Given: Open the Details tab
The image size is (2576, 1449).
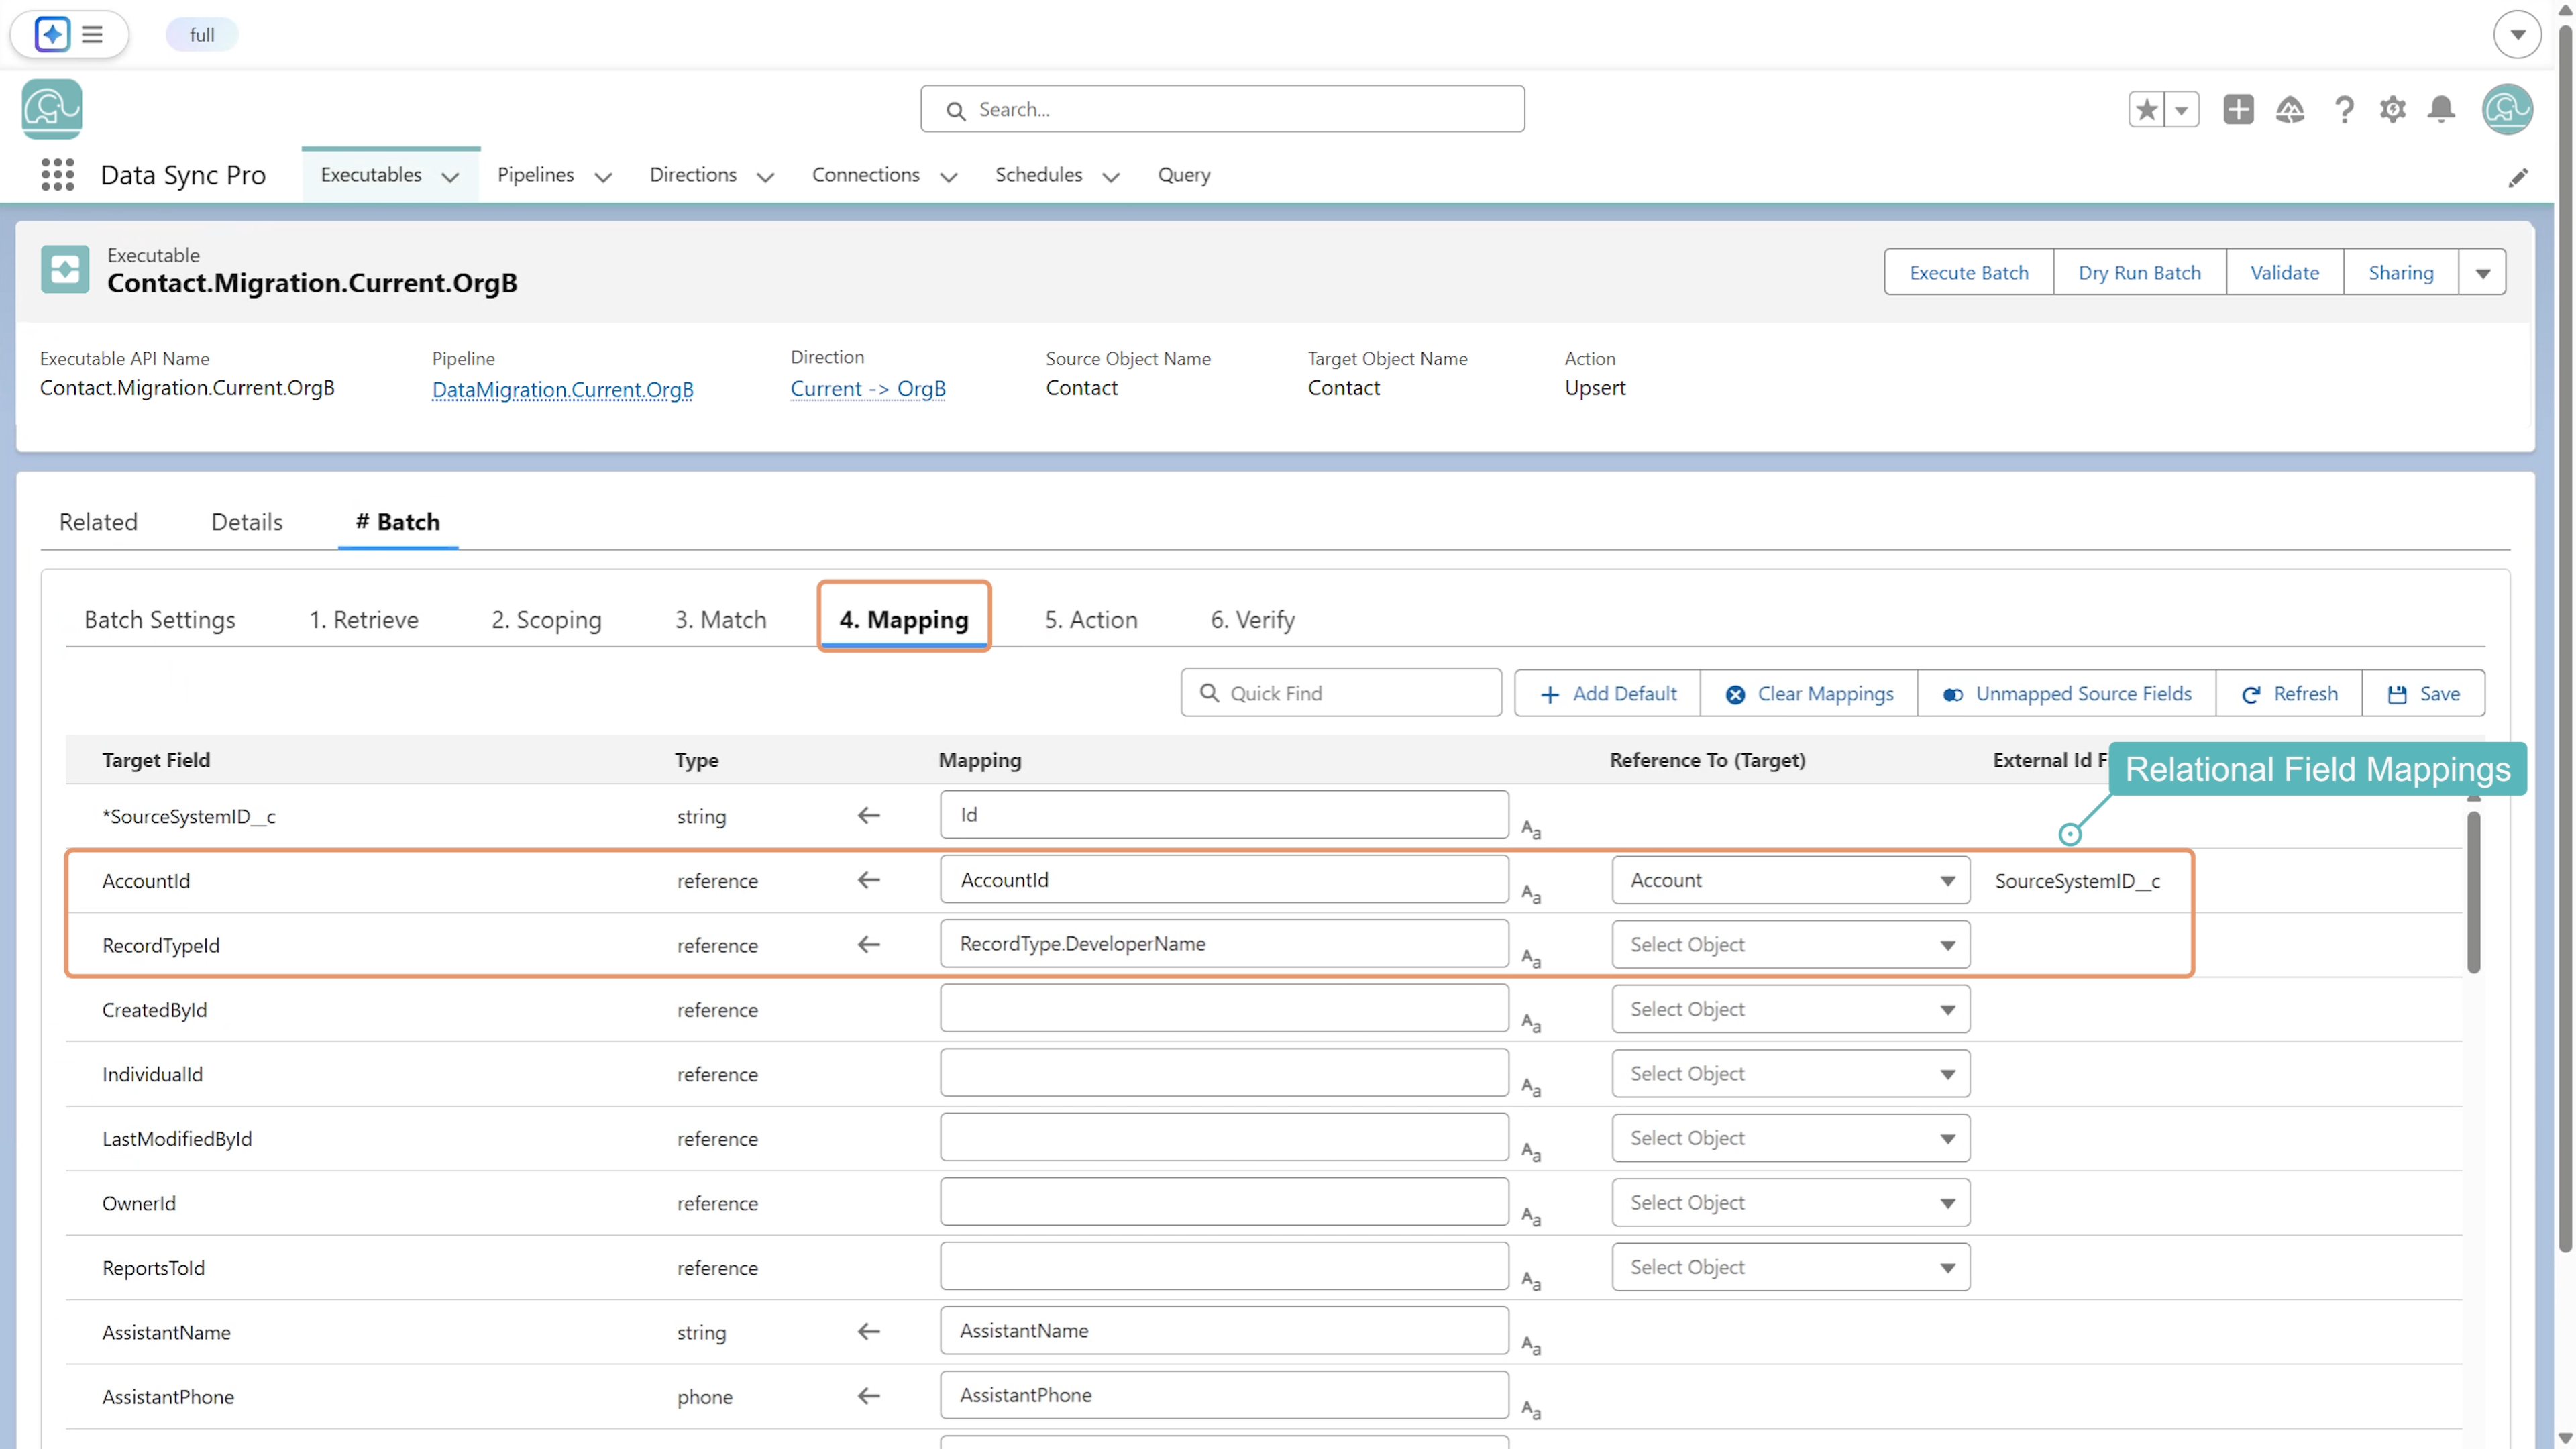Looking at the screenshot, I should 247,521.
